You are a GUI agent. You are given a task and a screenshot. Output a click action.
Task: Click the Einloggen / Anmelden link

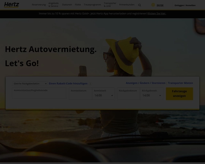coord(185,5)
